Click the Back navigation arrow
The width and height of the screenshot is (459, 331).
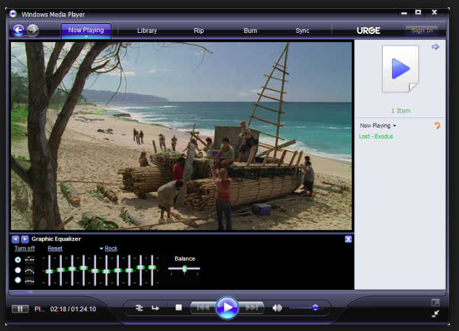point(18,30)
